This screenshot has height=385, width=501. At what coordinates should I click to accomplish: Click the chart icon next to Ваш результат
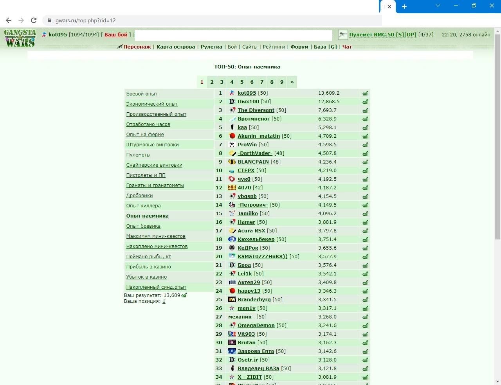pos(184,295)
